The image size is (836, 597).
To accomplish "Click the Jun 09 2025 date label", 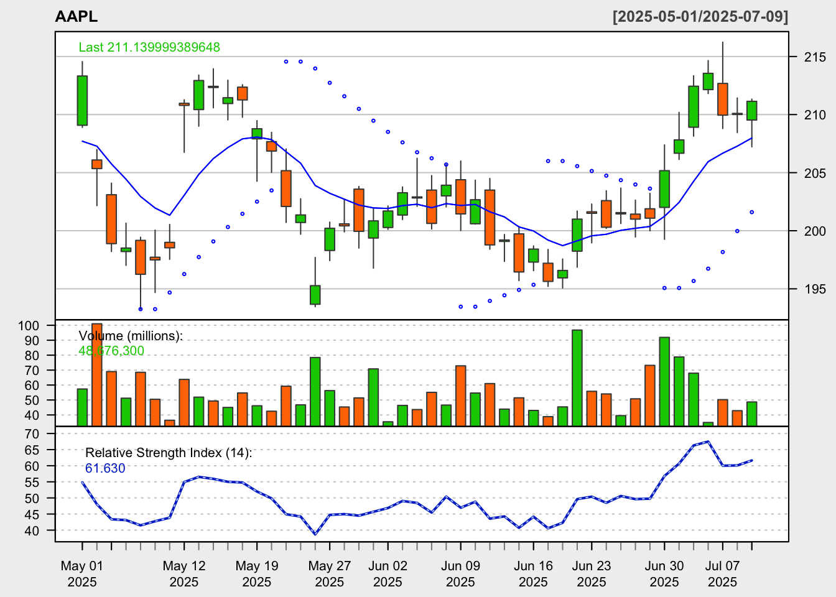I will pyautogui.click(x=460, y=574).
